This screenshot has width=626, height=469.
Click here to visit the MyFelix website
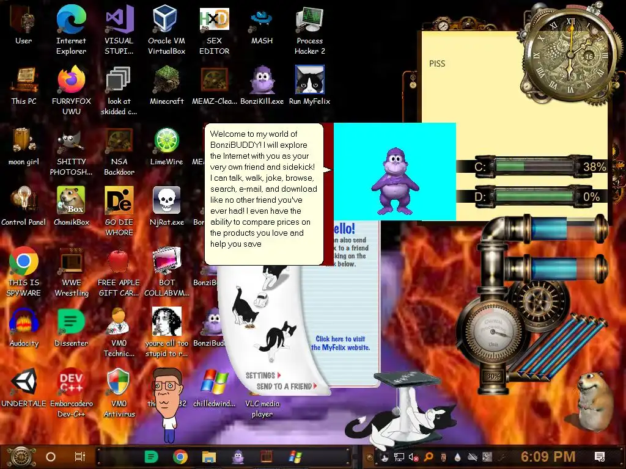341,343
